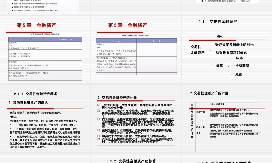
Task: Click the 公允价值变动收益 table cell
Action: pos(116,52)
